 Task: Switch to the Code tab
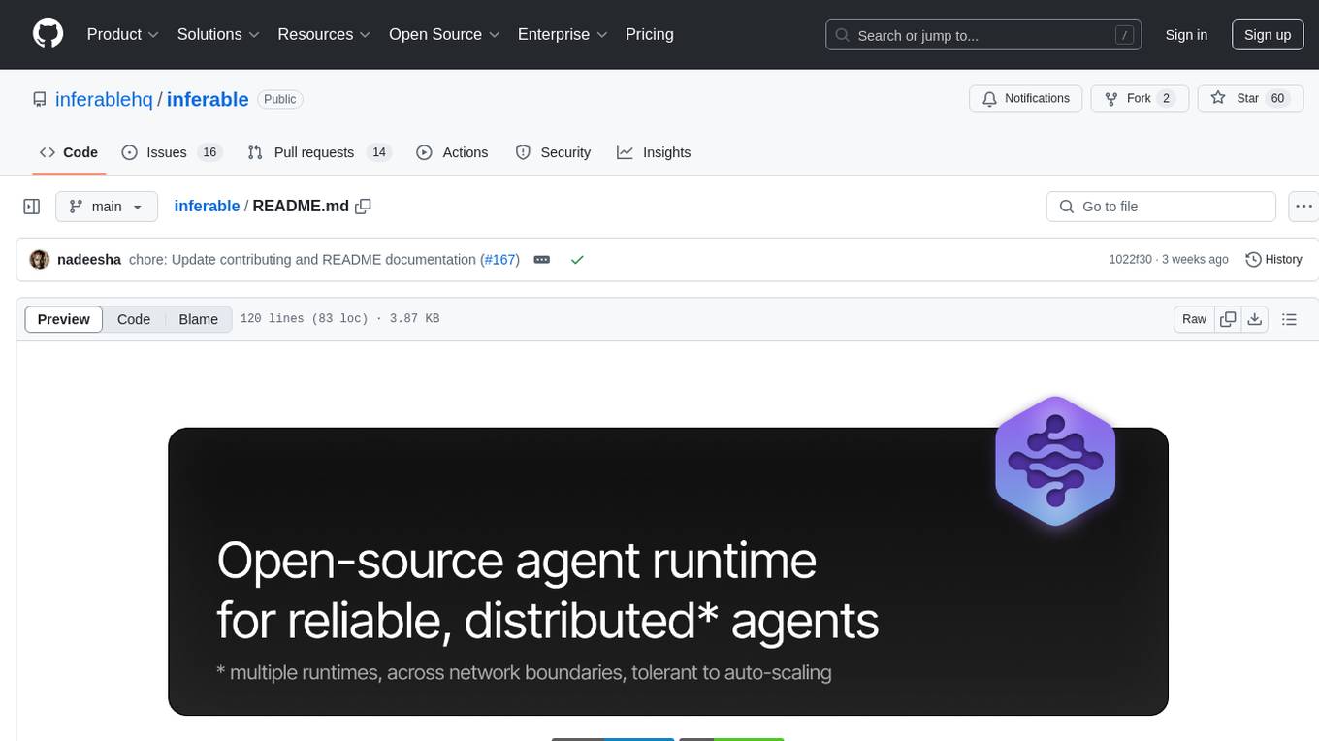tap(69, 152)
